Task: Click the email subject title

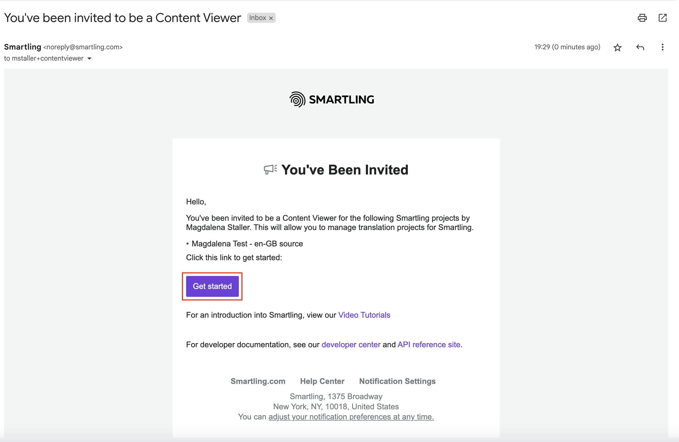Action: click(x=122, y=17)
